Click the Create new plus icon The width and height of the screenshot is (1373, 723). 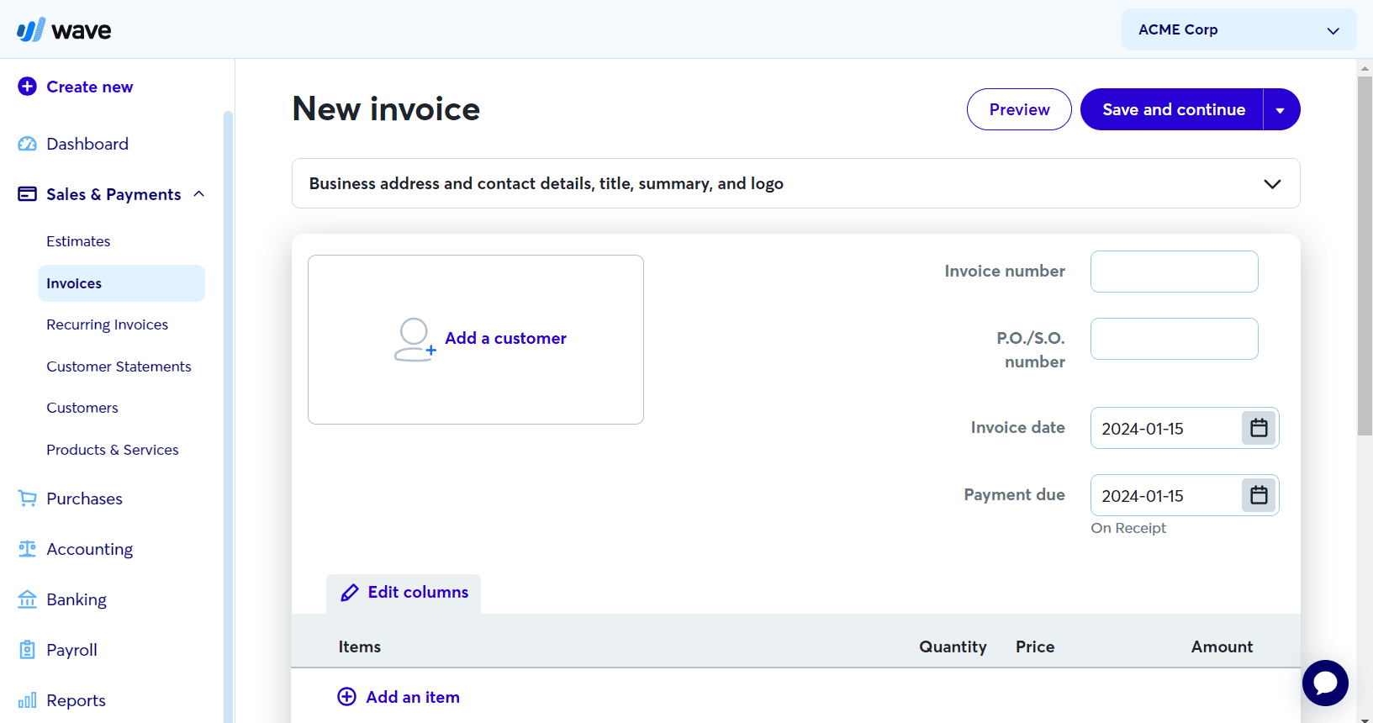28,87
